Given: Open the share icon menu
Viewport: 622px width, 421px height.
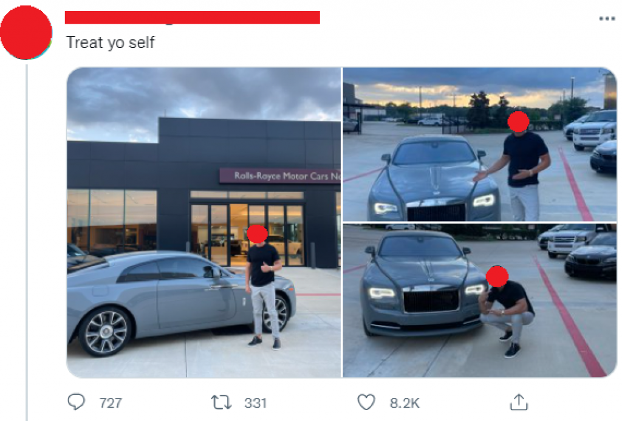Looking at the screenshot, I should coord(518,402).
